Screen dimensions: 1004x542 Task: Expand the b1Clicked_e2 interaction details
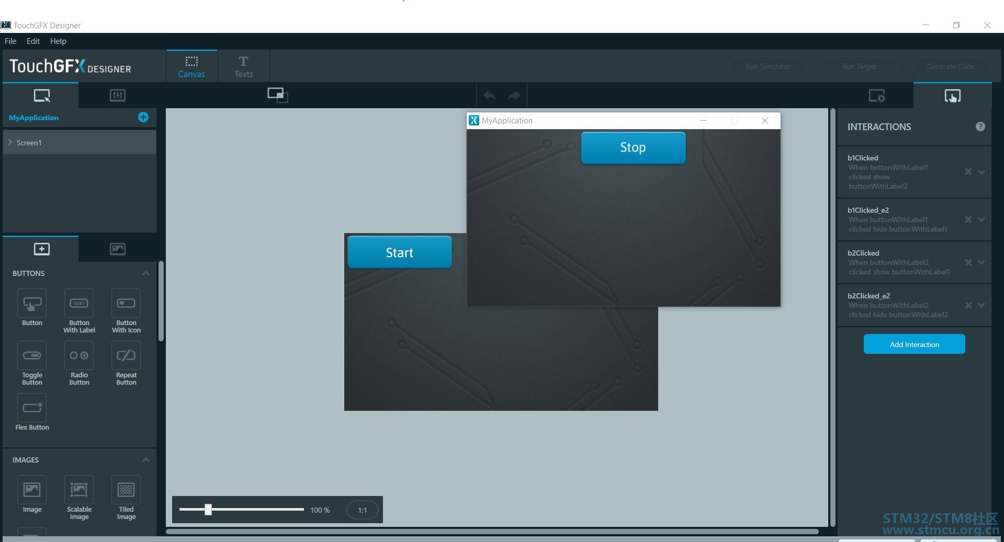tap(982, 220)
